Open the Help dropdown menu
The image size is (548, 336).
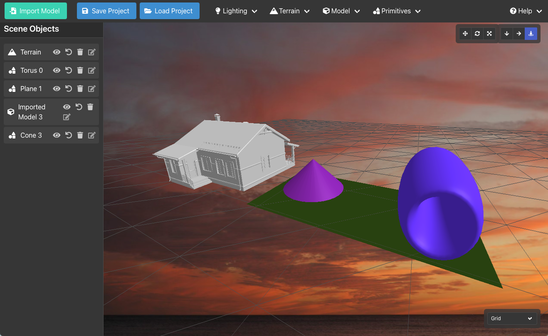pyautogui.click(x=526, y=11)
